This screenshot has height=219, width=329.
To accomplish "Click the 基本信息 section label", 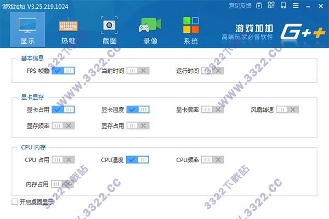I will [x=32, y=58].
